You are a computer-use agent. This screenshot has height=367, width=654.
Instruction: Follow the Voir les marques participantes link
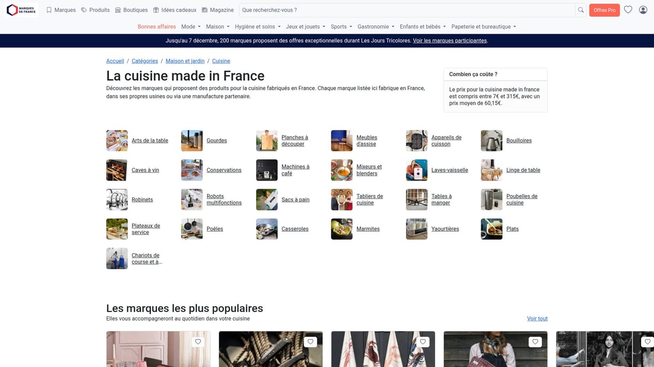coord(450,41)
